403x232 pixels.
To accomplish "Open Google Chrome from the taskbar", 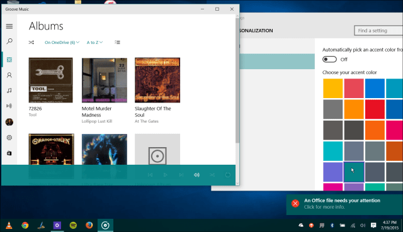I will (25, 225).
